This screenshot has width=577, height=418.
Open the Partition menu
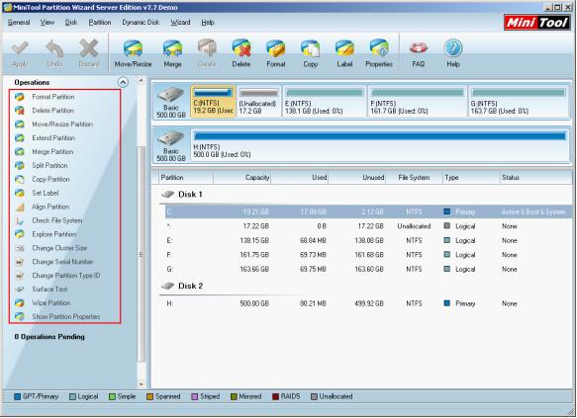(100, 23)
